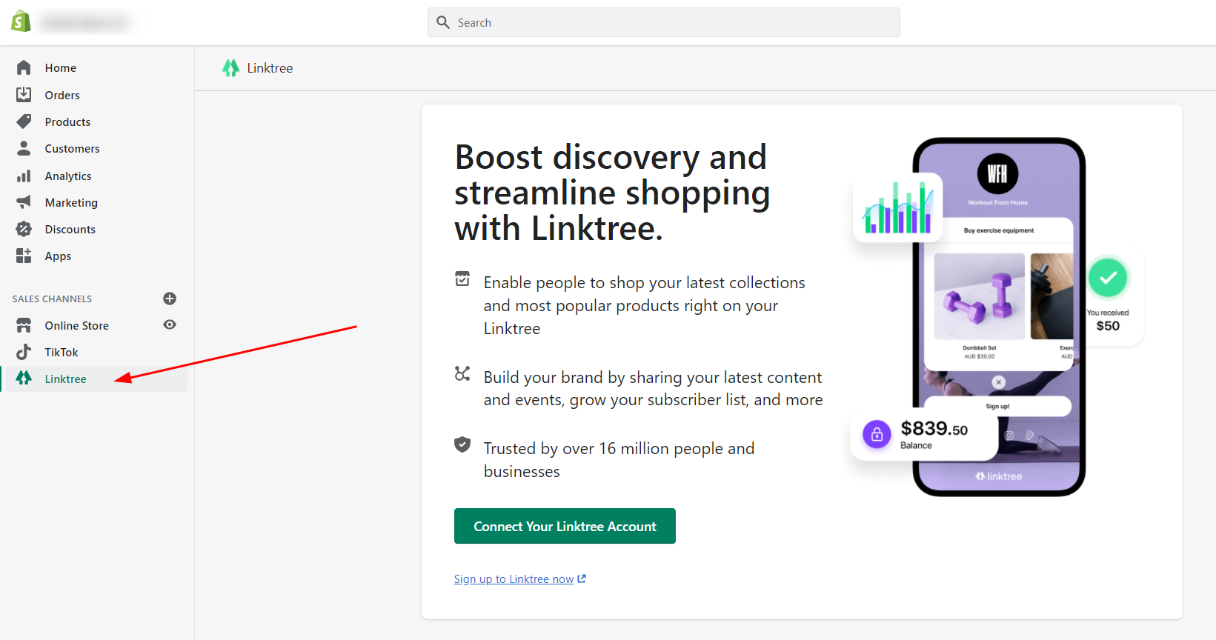This screenshot has width=1216, height=640.
Task: Add a sales channel with plus icon
Action: coord(170,299)
